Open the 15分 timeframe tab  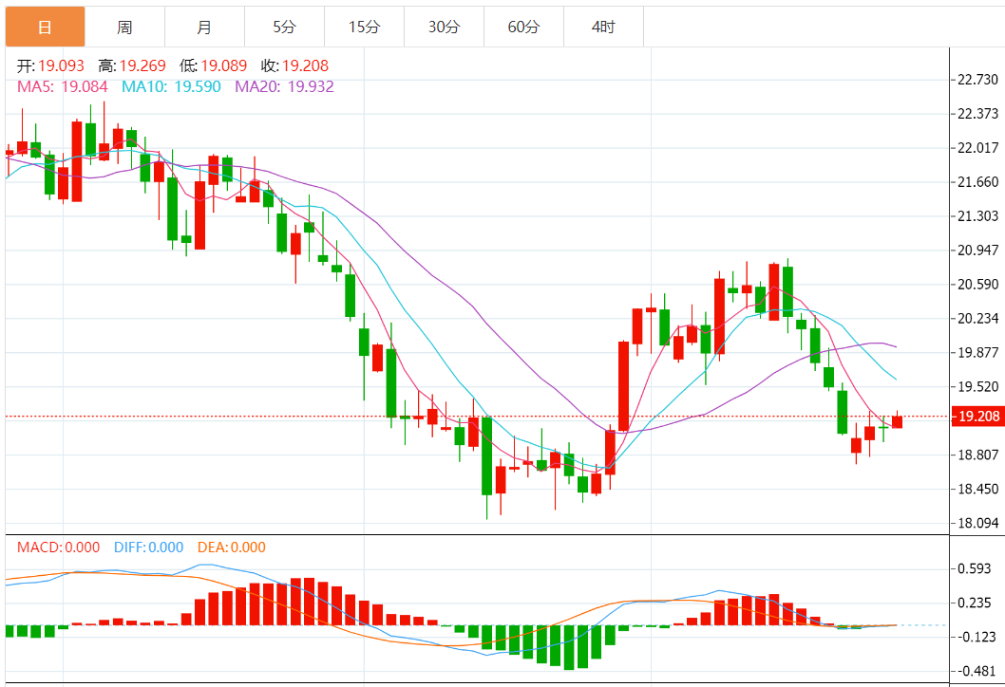point(364,27)
